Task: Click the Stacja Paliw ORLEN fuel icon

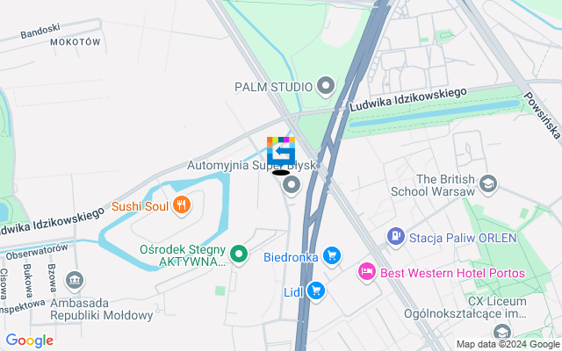Action: pos(396,237)
